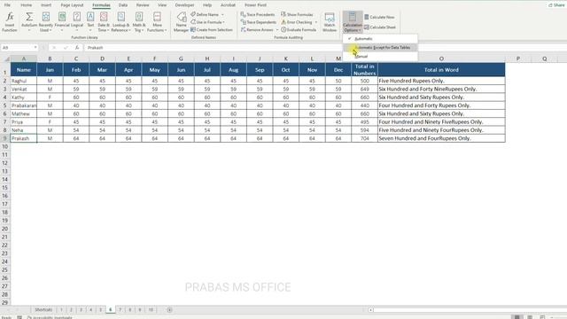Click the Share button
The image size is (567, 319).
(x=556, y=5)
